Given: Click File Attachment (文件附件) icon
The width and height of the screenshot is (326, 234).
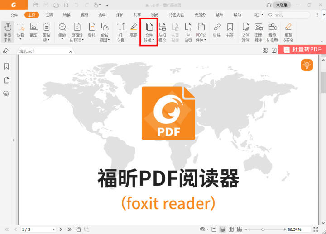Looking at the screenshot, I should coord(245,32).
